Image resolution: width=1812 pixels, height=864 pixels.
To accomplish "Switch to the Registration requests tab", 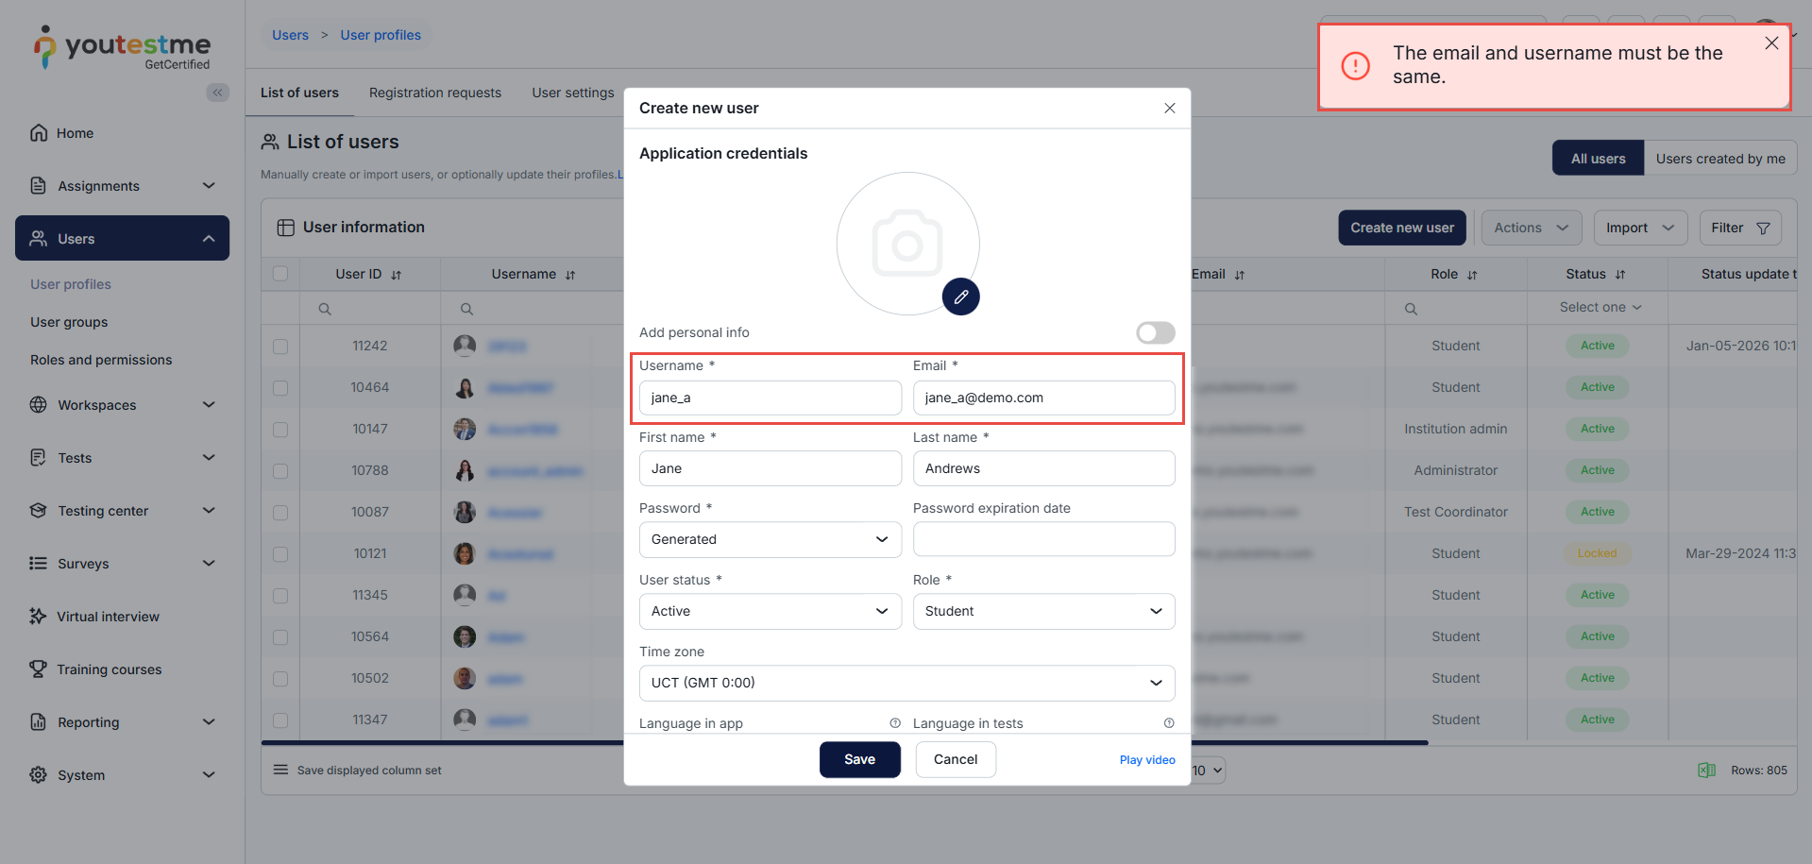I will tap(435, 93).
